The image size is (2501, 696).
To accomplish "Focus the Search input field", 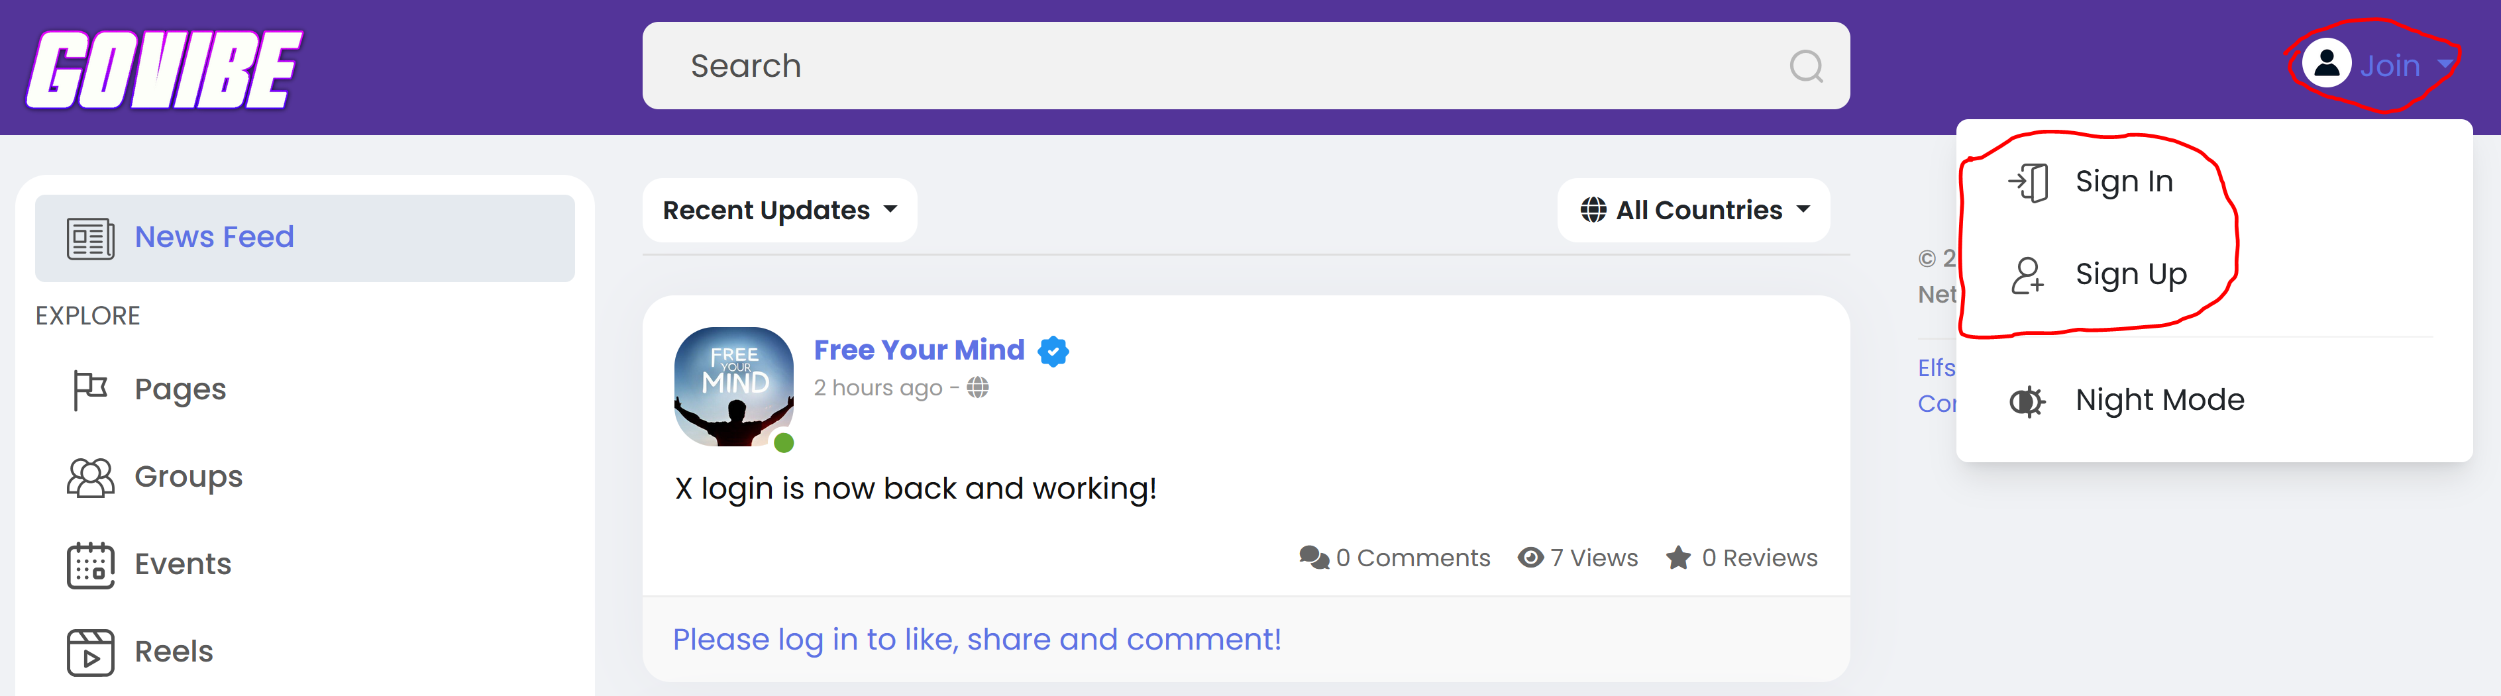I will [1214, 66].
